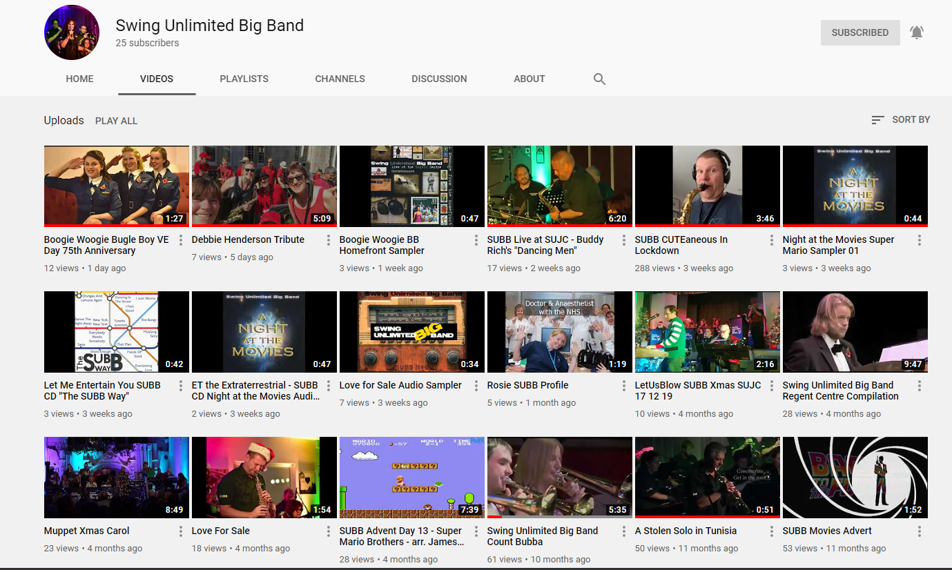
Task: Open the Love For Sale video title
Action: [221, 531]
